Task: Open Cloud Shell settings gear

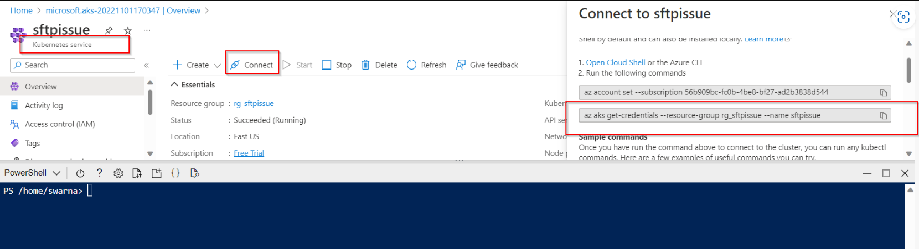Action: pyautogui.click(x=118, y=173)
